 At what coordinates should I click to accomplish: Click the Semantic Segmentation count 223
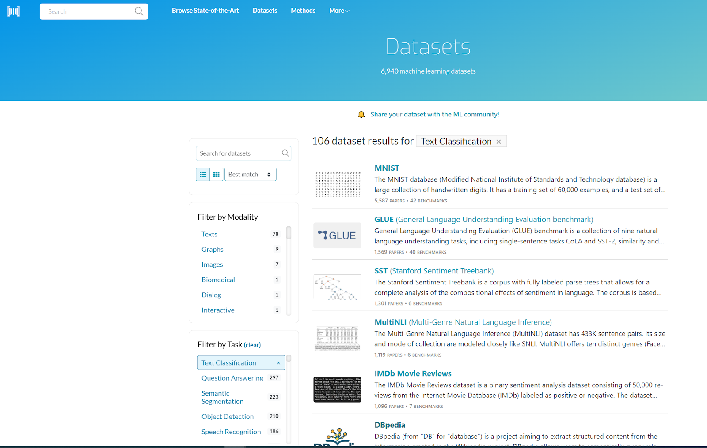274,397
